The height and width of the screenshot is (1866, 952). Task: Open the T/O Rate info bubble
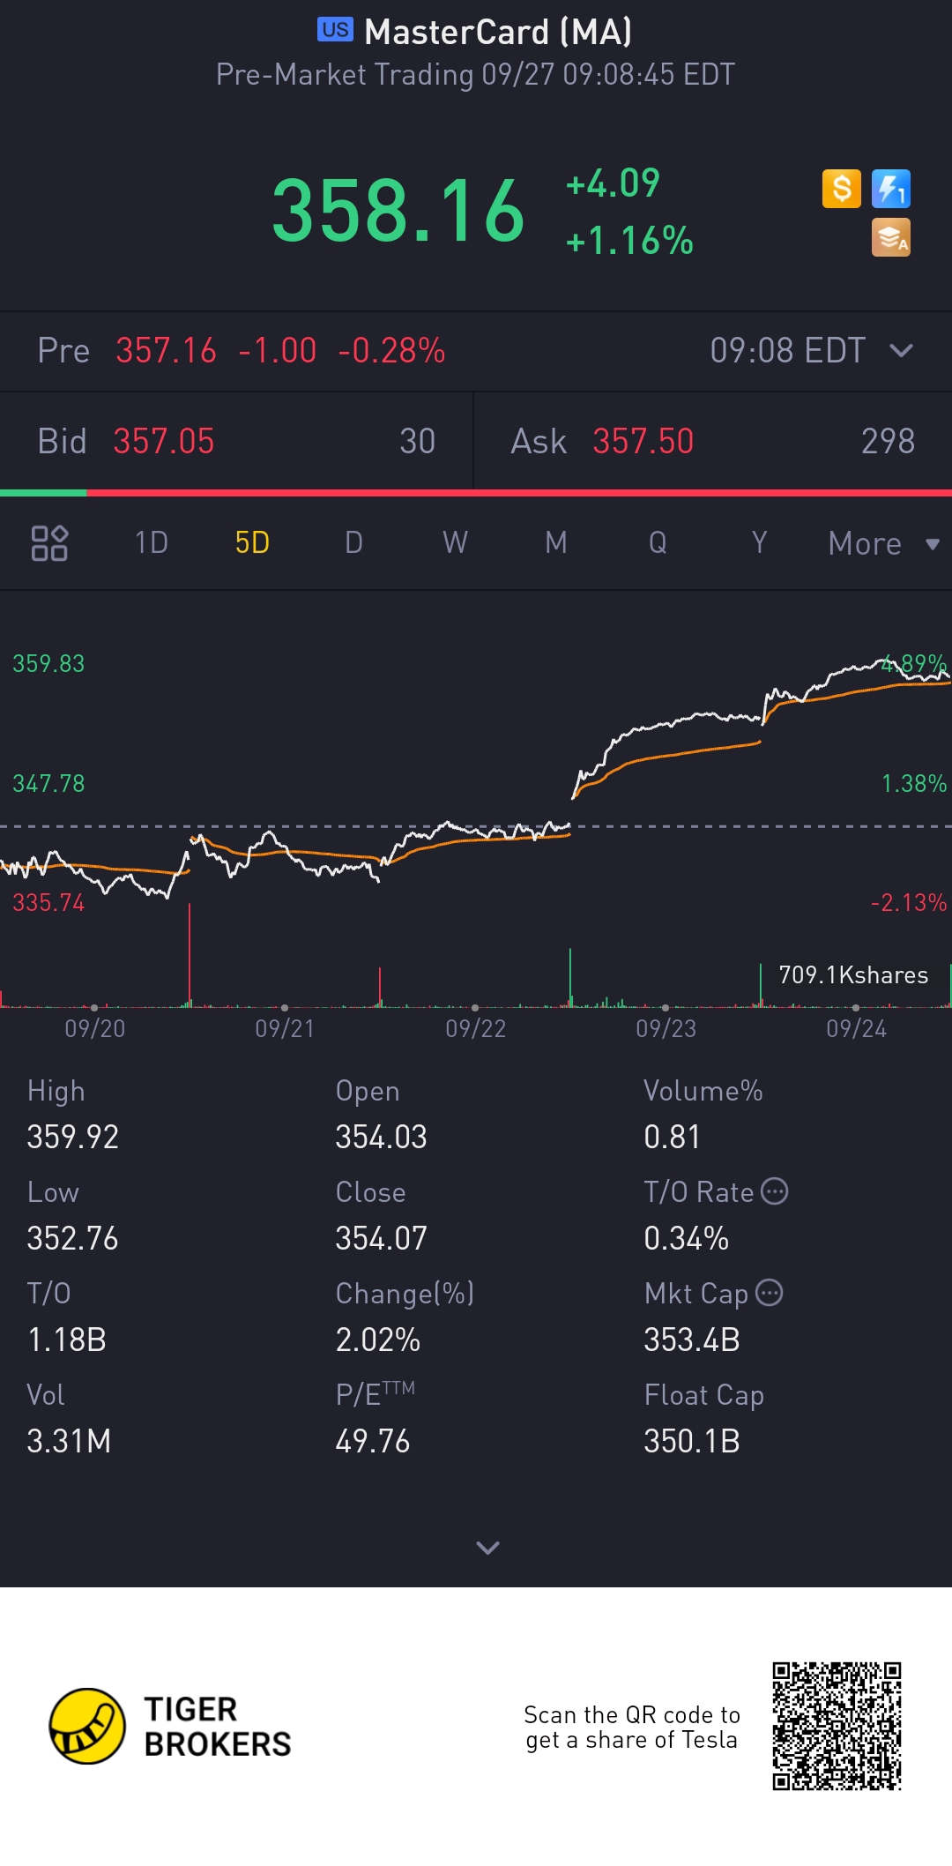click(x=774, y=1191)
